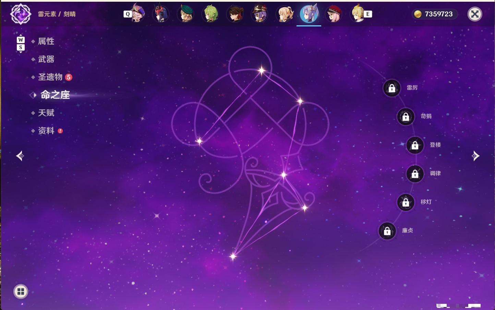Go to previous character with left arrow
495x310 pixels.
point(20,156)
